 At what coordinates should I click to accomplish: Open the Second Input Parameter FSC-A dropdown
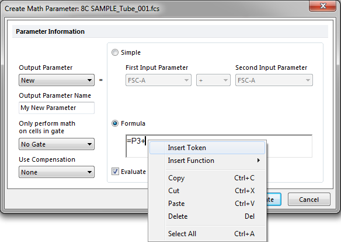274,80
